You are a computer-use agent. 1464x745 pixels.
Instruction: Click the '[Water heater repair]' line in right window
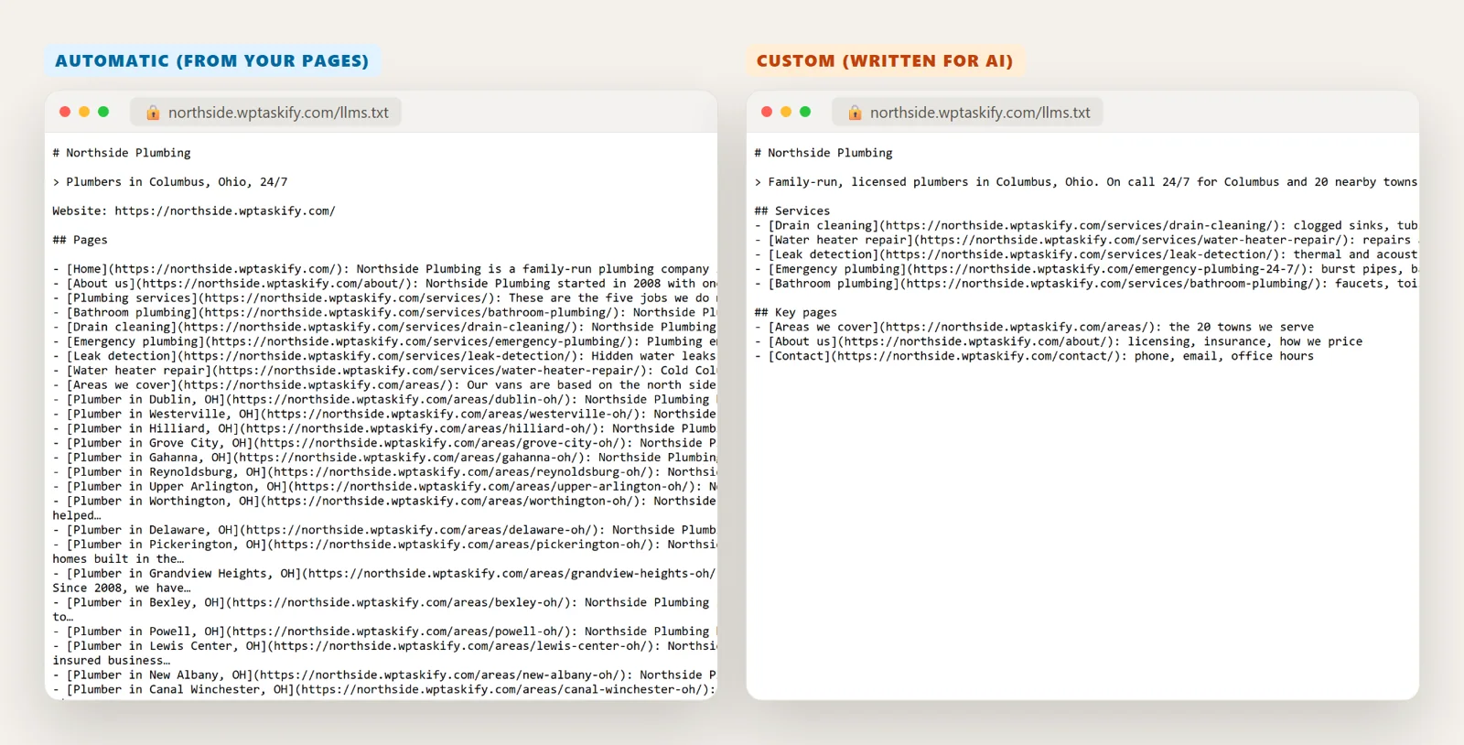[x=1086, y=240]
